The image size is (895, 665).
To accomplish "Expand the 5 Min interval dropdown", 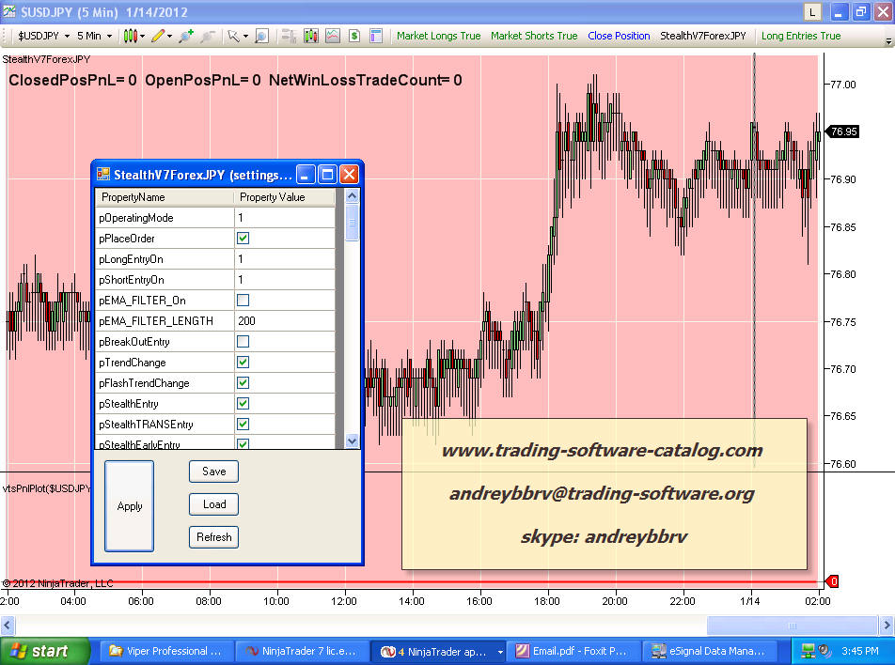I will 94,36.
